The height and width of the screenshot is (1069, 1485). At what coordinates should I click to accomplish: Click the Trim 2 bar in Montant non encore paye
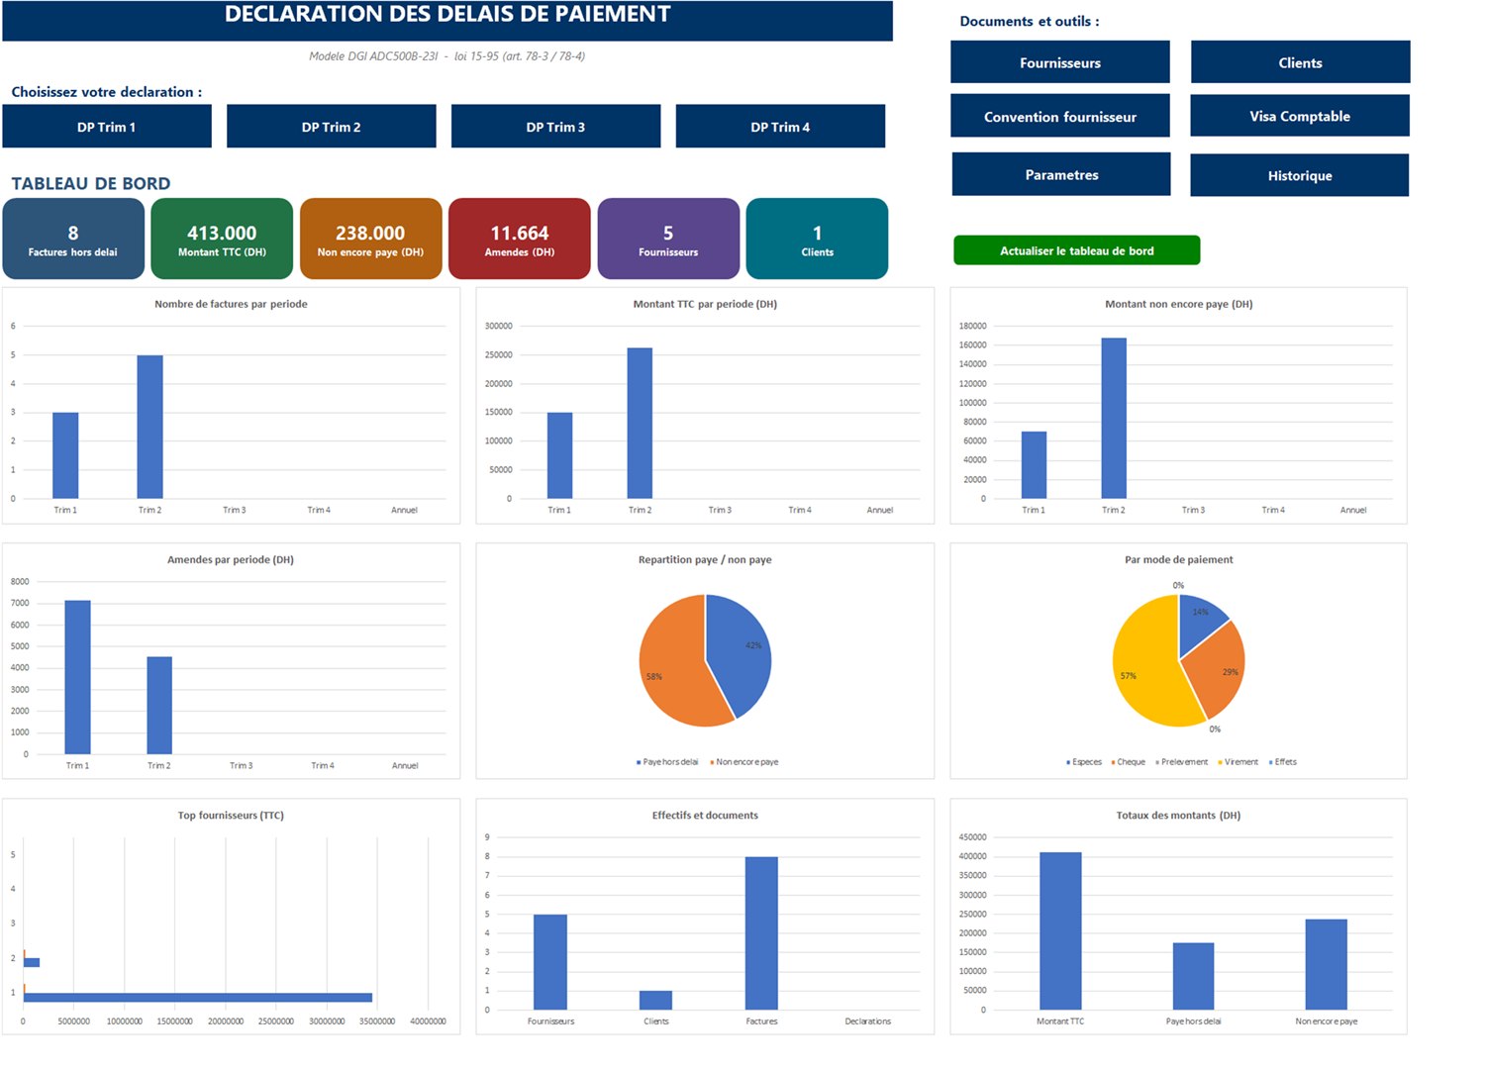point(1114,418)
